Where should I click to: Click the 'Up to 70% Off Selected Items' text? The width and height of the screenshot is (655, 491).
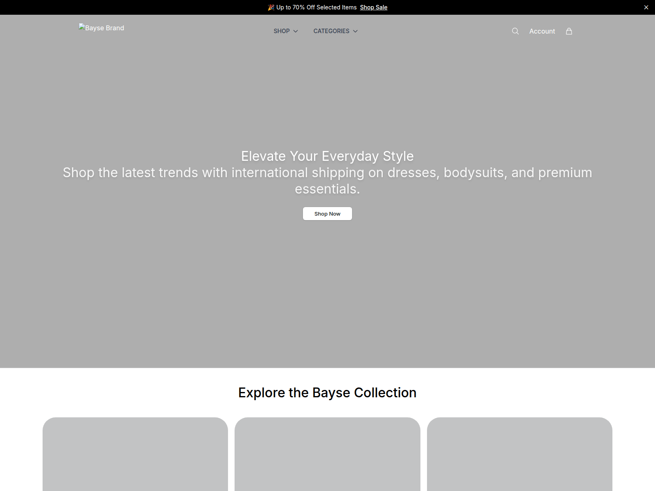tap(316, 7)
